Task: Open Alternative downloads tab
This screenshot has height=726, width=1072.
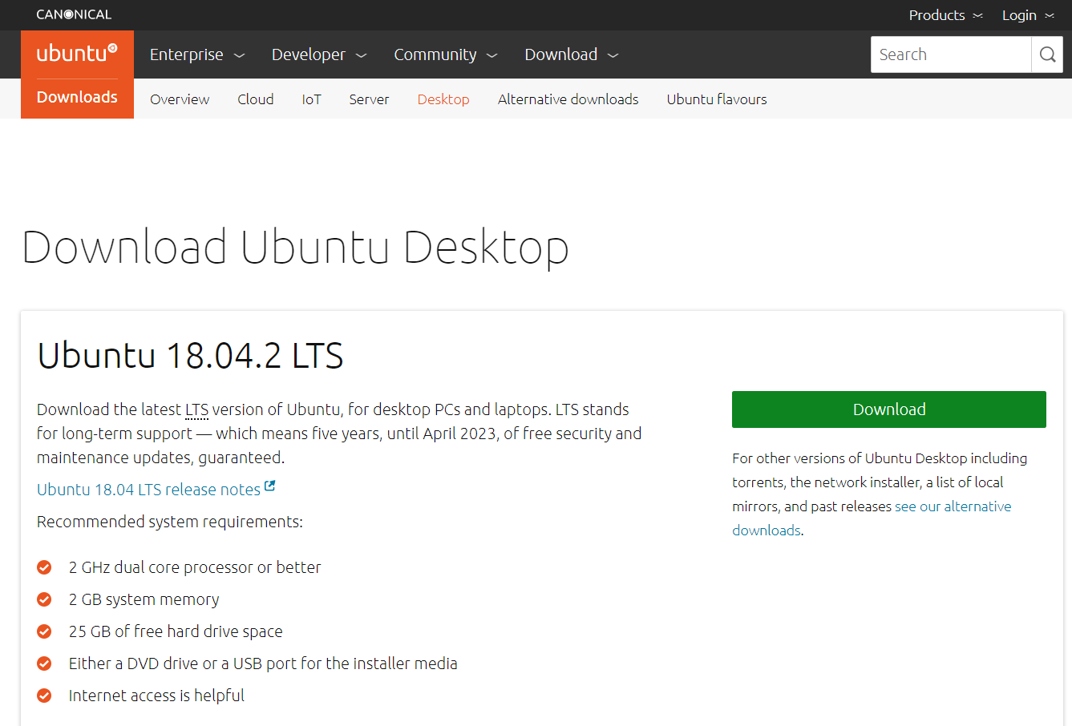Action: point(568,99)
